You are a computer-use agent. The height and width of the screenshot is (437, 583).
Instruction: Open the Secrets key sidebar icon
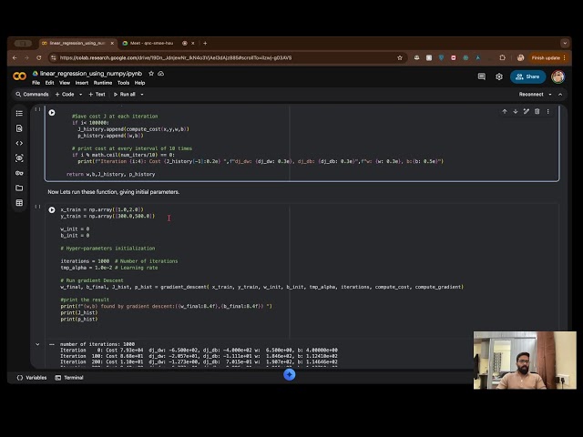coord(19,173)
